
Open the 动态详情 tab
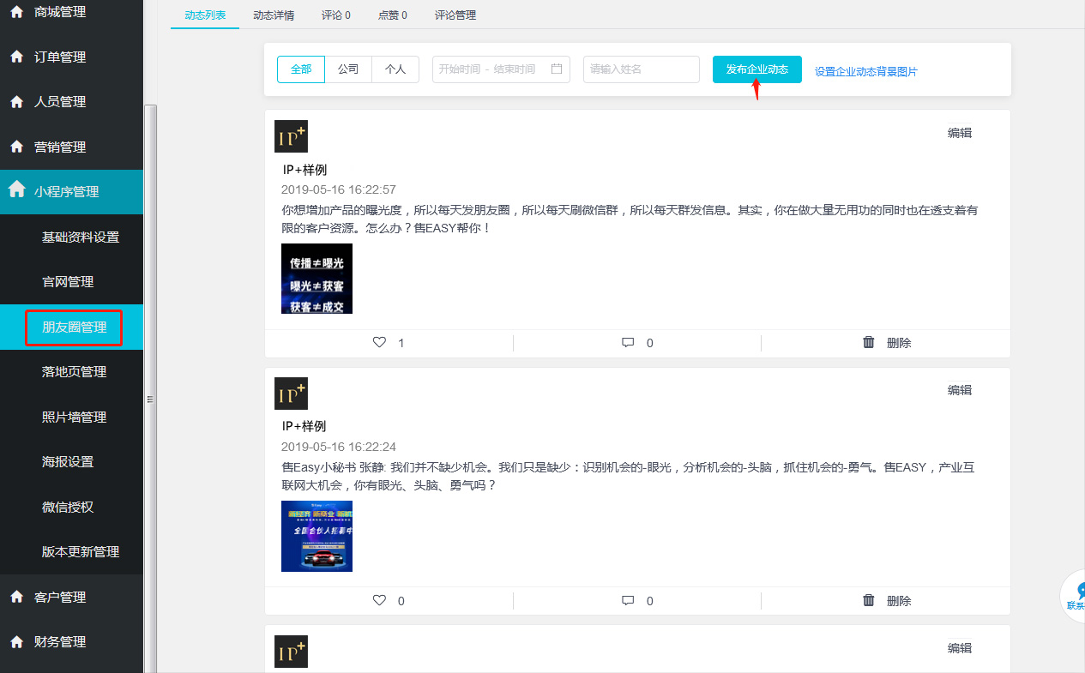point(274,15)
